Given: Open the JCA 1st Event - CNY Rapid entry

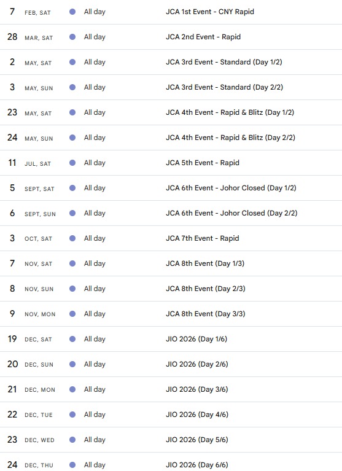Looking at the screenshot, I should (210, 12).
